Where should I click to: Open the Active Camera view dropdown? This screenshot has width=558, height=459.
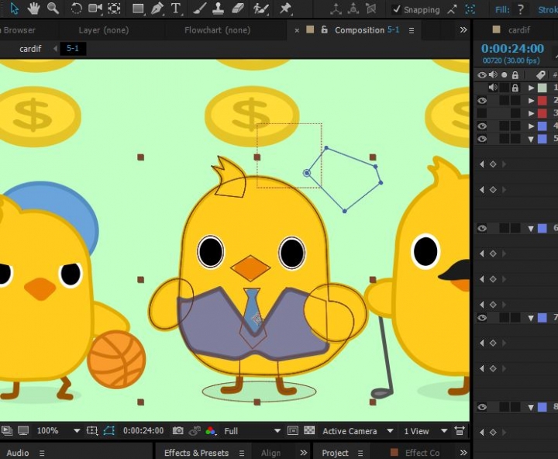coord(357,431)
